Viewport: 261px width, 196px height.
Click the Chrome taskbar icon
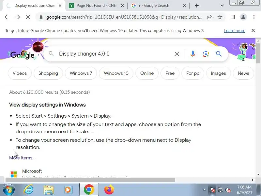(89, 189)
